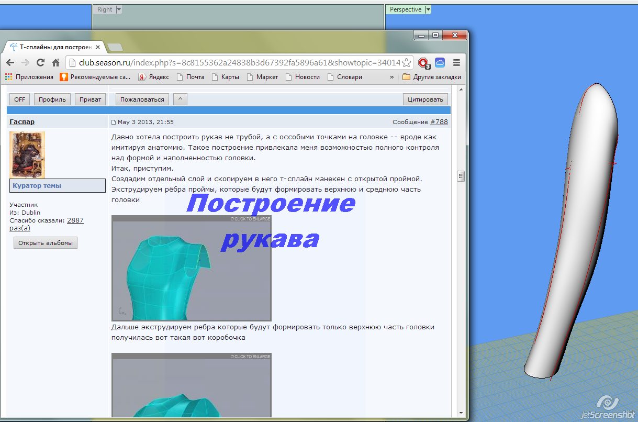Click Гаспар's avatar picture
The height and width of the screenshot is (422, 638).
coord(27,154)
